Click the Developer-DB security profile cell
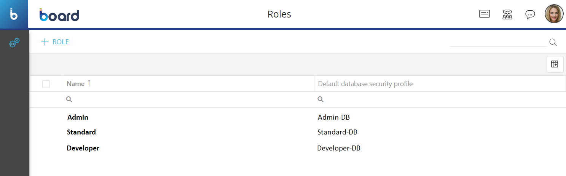This screenshot has width=566, height=176. click(x=338, y=148)
